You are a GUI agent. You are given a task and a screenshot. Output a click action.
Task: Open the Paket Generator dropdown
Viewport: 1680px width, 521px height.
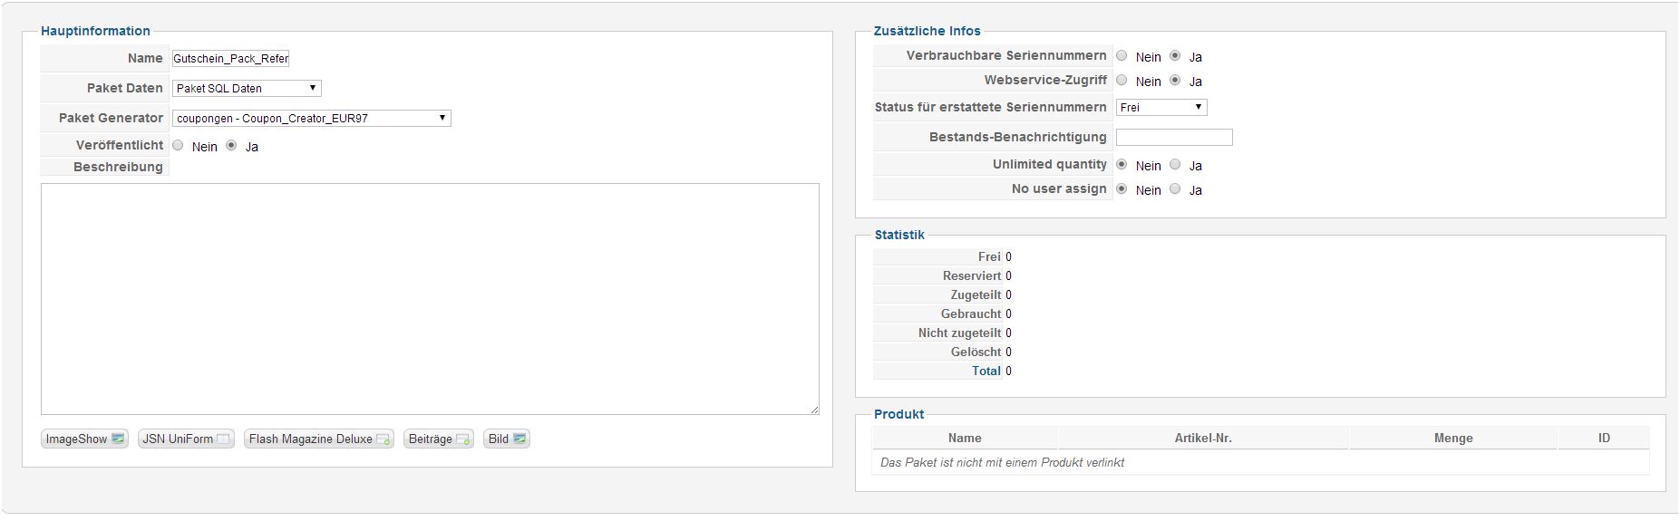click(x=311, y=119)
